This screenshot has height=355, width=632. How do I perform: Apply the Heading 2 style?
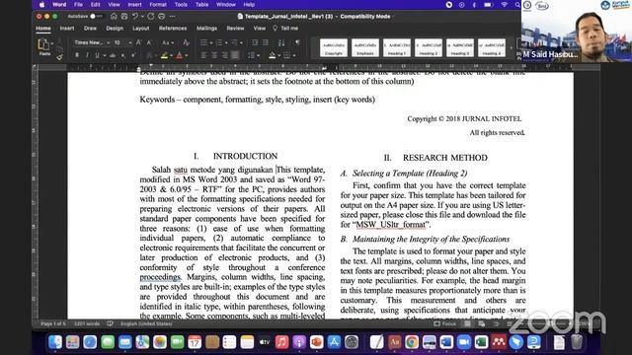(x=429, y=48)
